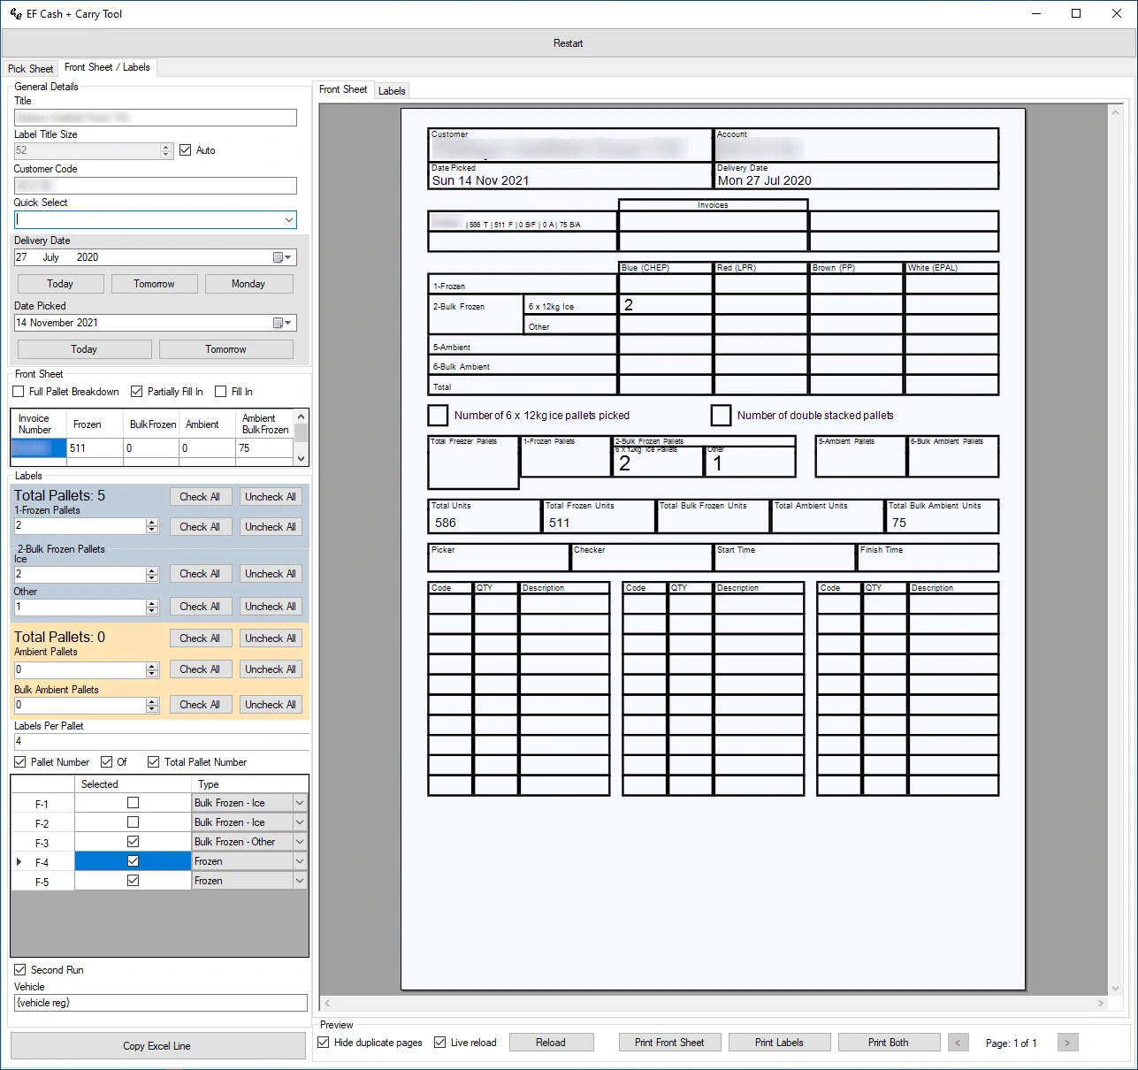Increase 1-Frozen Pallets spinner value
1138x1070 pixels.
[x=152, y=523]
